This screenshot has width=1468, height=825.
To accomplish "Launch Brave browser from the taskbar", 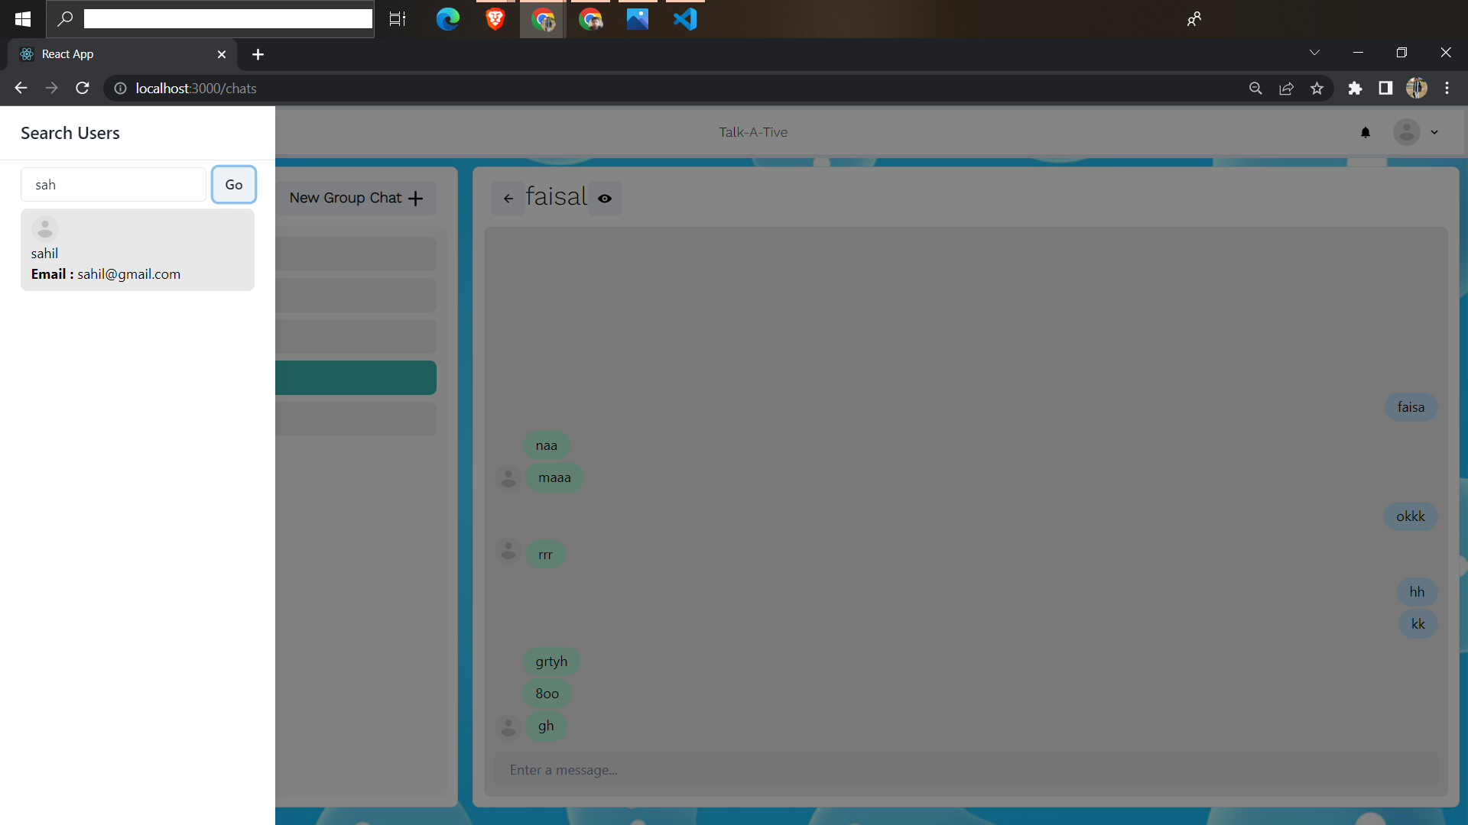I will click(495, 19).
